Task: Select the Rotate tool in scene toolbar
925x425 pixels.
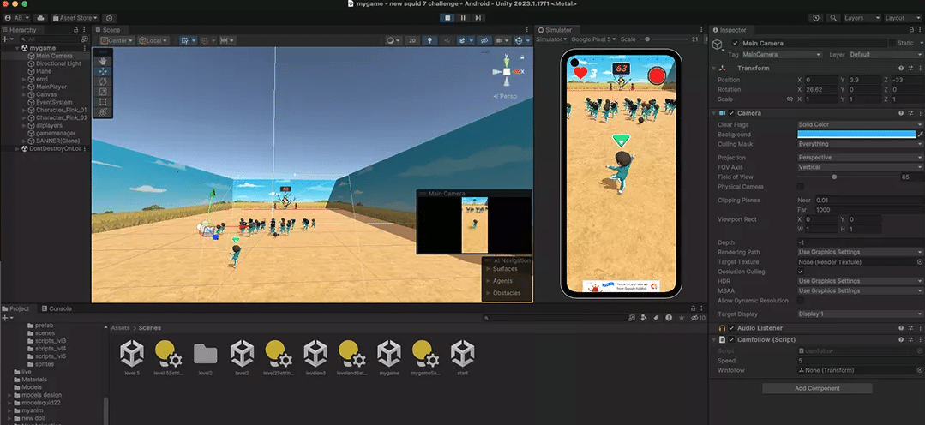Action: point(103,81)
